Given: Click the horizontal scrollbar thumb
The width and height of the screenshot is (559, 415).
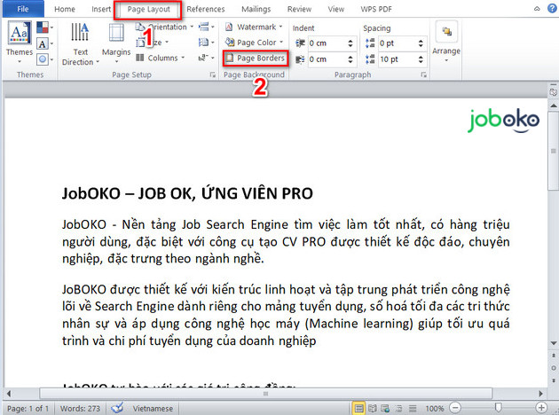Looking at the screenshot, I should [x=266, y=393].
